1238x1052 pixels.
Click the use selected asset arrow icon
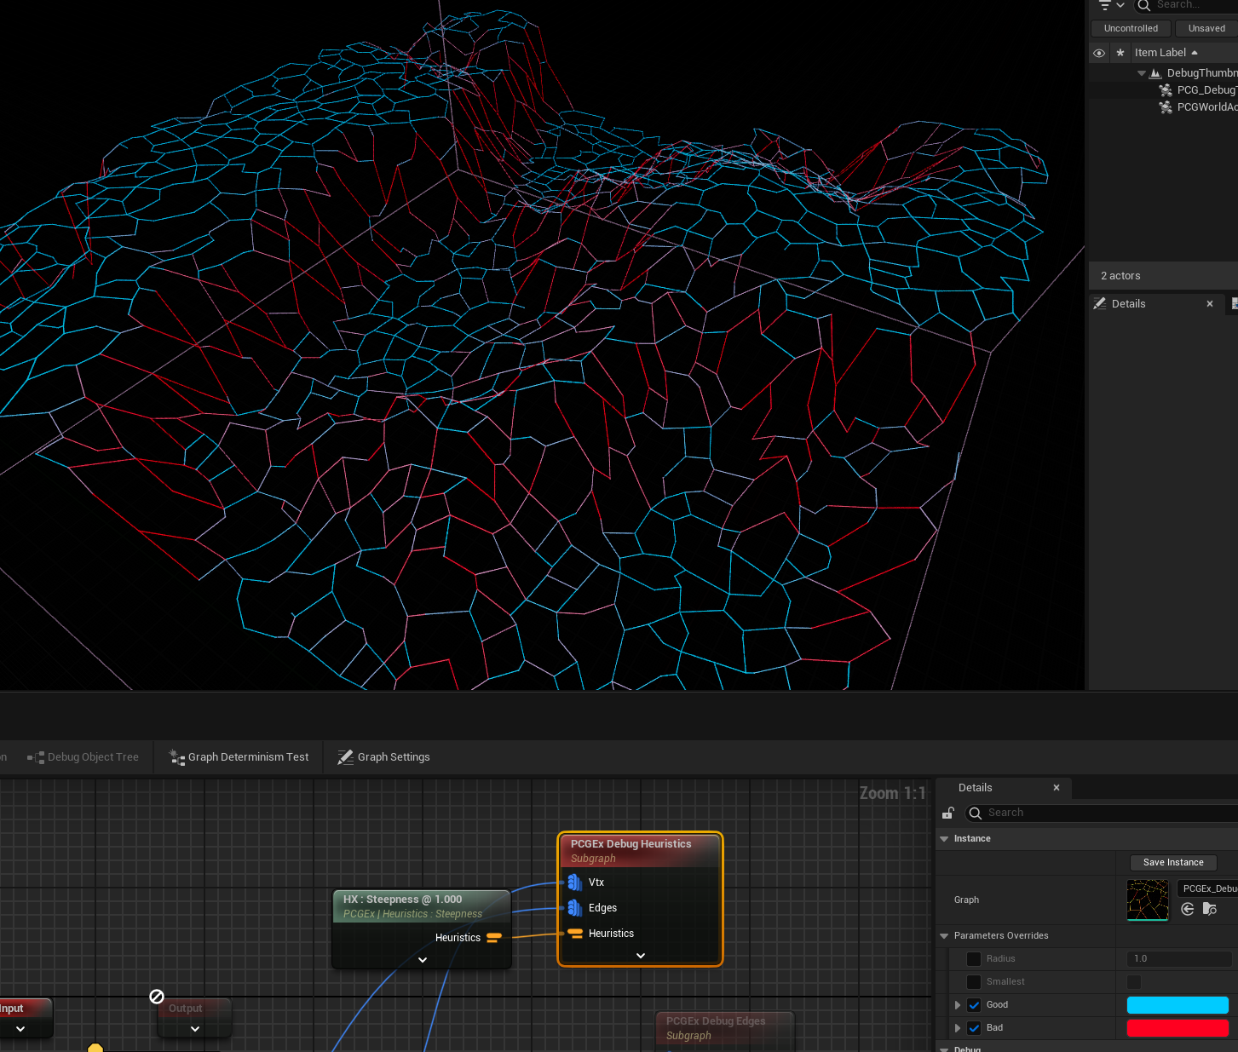1188,910
